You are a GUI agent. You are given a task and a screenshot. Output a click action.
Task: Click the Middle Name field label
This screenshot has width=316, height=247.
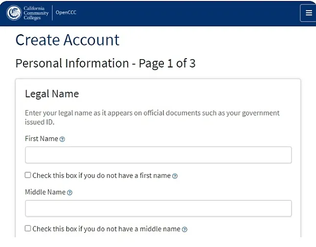(45, 192)
